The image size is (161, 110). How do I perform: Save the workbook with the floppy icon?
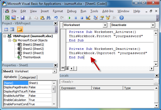pos(22,18)
